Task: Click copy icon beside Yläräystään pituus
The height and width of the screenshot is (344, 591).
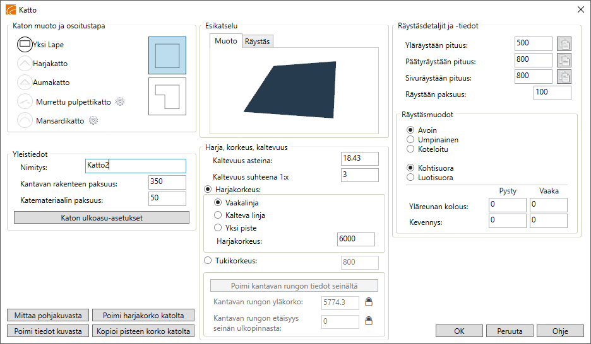Action: click(x=564, y=44)
